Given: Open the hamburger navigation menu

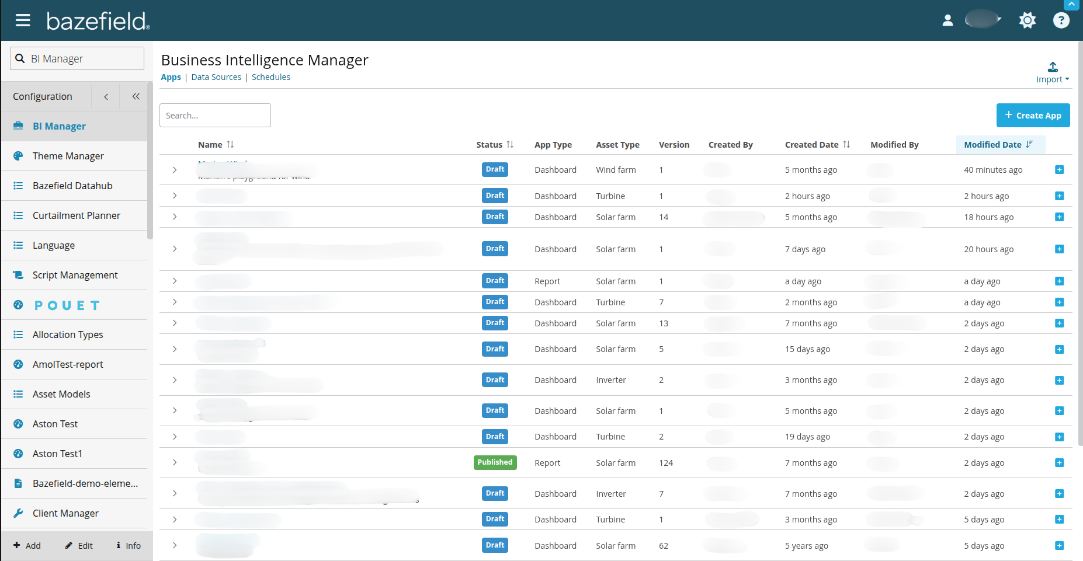Looking at the screenshot, I should point(23,21).
